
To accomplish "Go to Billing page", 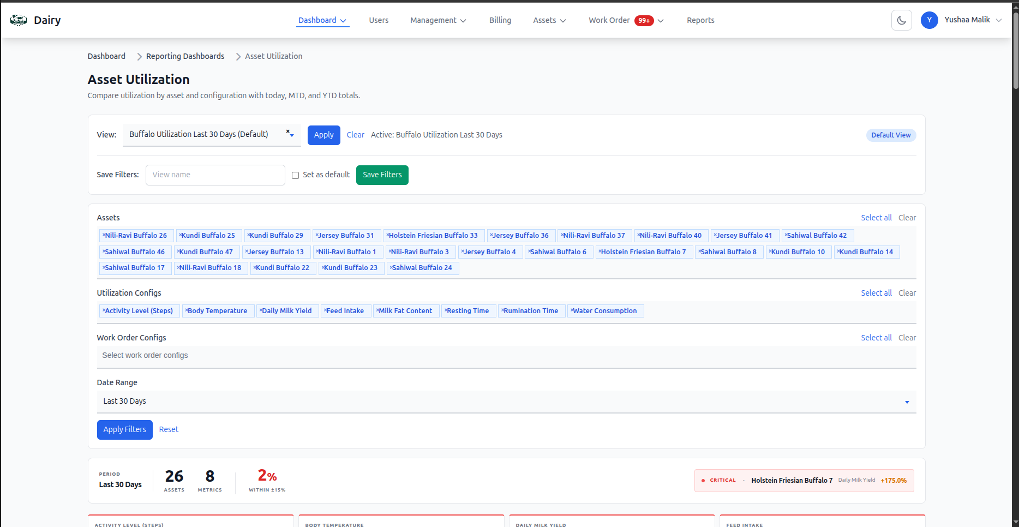I will point(500,20).
